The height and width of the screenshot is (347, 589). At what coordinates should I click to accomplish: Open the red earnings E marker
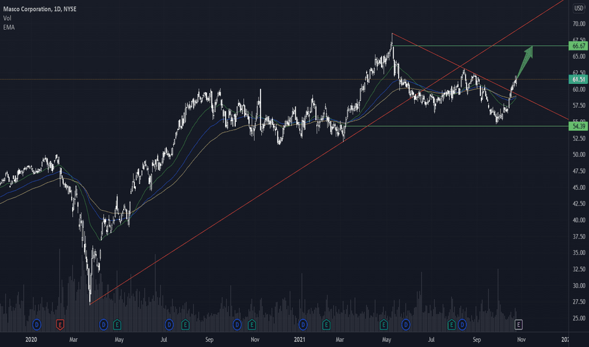tap(60, 324)
